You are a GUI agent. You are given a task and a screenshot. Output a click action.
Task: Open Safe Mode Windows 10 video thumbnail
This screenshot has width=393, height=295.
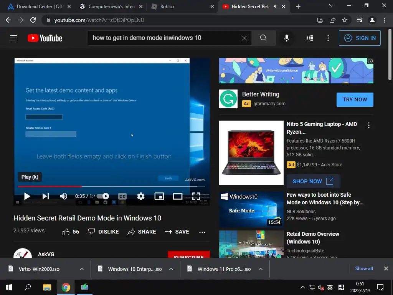(x=251, y=210)
